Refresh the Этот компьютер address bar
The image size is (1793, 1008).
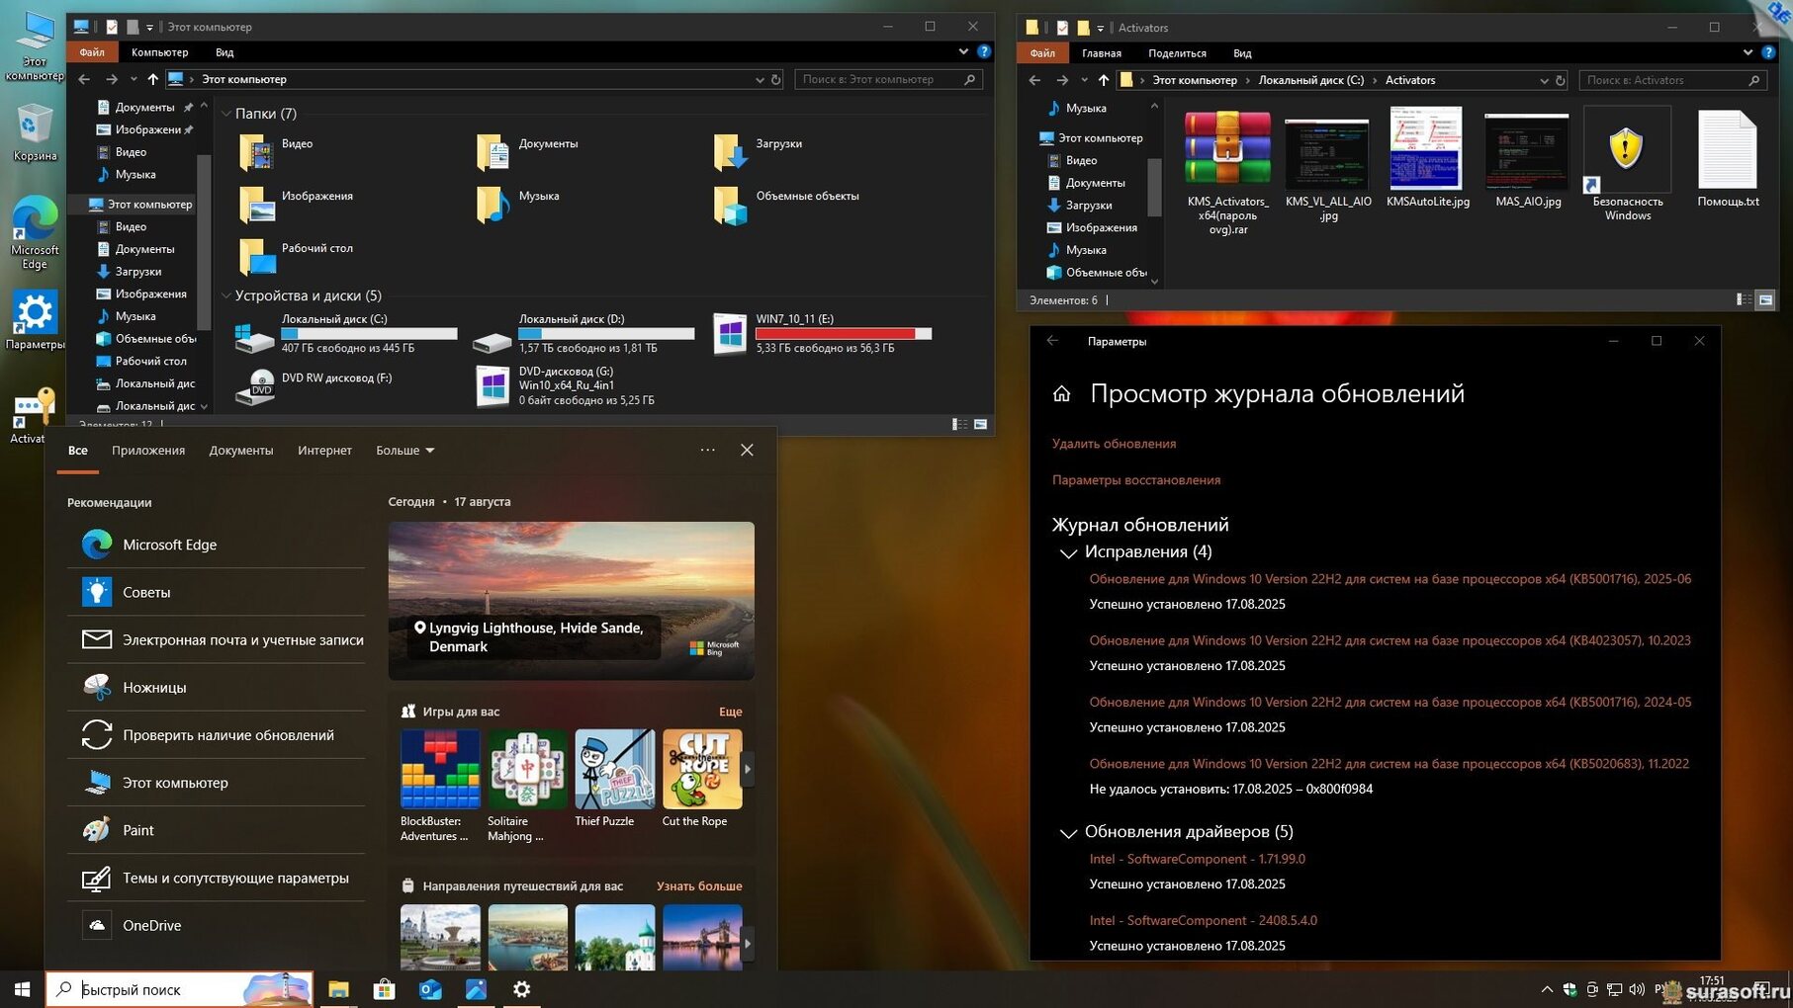point(776,80)
